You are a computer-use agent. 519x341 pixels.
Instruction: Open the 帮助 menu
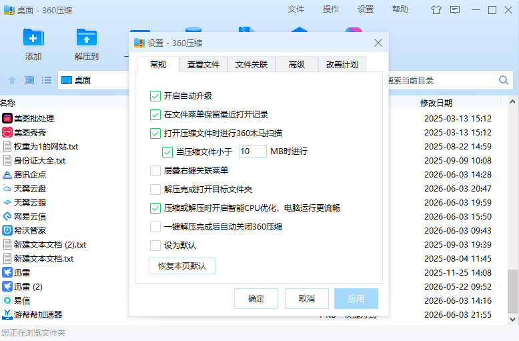click(x=400, y=9)
